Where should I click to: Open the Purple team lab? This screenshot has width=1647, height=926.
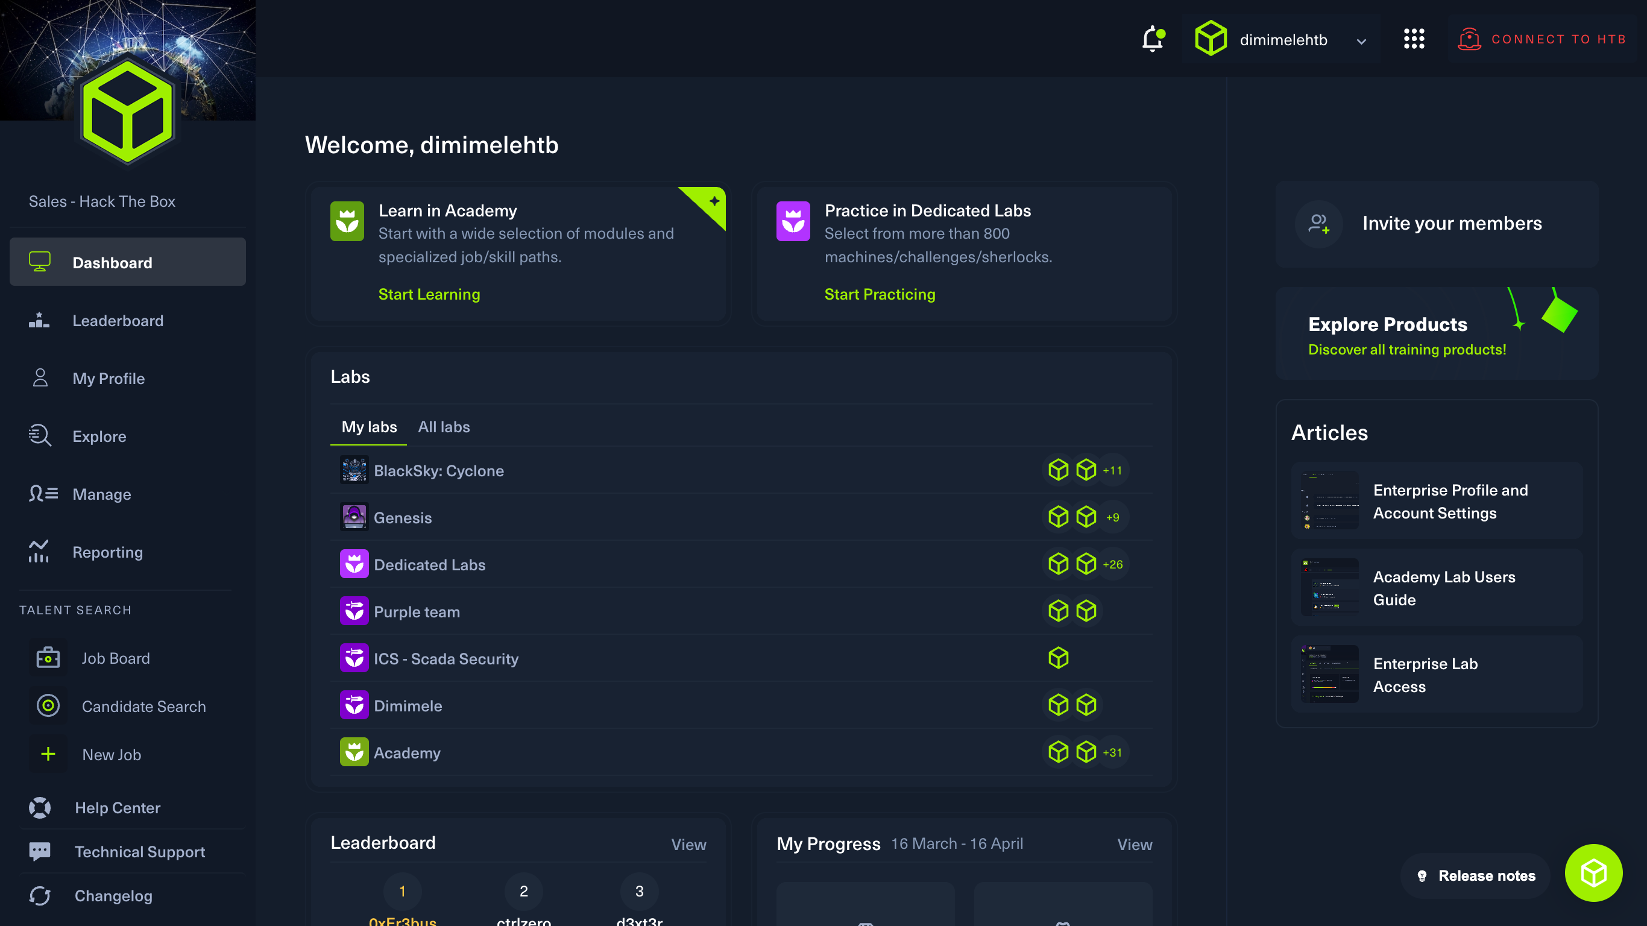pos(742,611)
